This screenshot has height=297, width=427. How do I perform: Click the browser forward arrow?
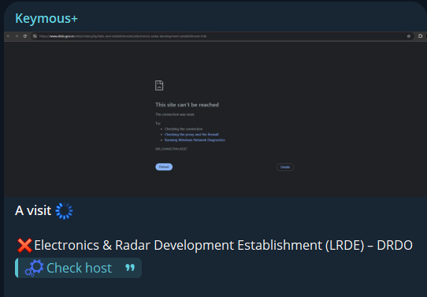tap(17, 36)
